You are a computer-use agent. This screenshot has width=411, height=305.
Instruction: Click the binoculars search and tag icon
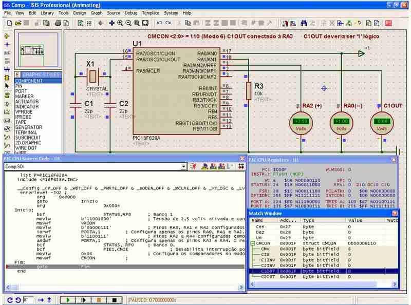click(x=304, y=23)
